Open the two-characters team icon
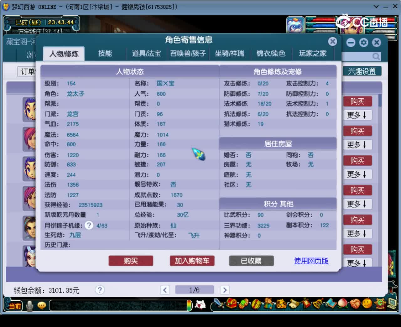 [x=268, y=304]
